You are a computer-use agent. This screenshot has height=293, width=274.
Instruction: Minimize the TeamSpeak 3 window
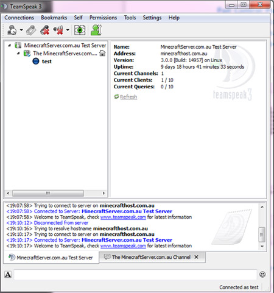[231, 5]
